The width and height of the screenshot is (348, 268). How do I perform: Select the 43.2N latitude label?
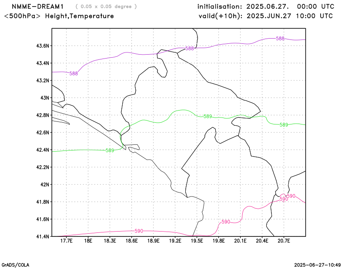[x=43, y=81]
